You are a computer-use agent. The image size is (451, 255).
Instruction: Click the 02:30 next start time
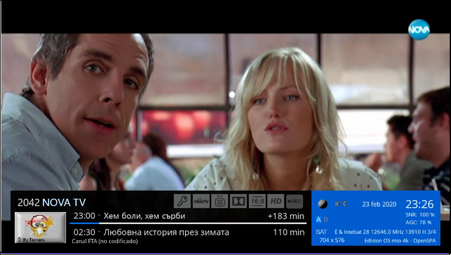coord(84,232)
